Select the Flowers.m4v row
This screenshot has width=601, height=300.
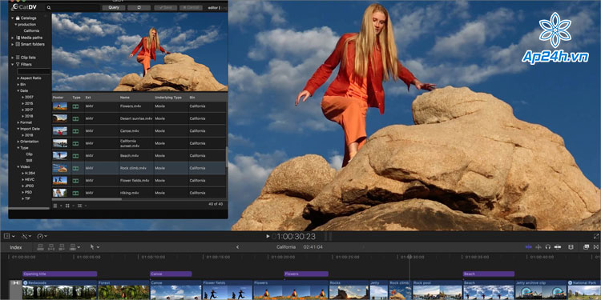tap(139, 106)
